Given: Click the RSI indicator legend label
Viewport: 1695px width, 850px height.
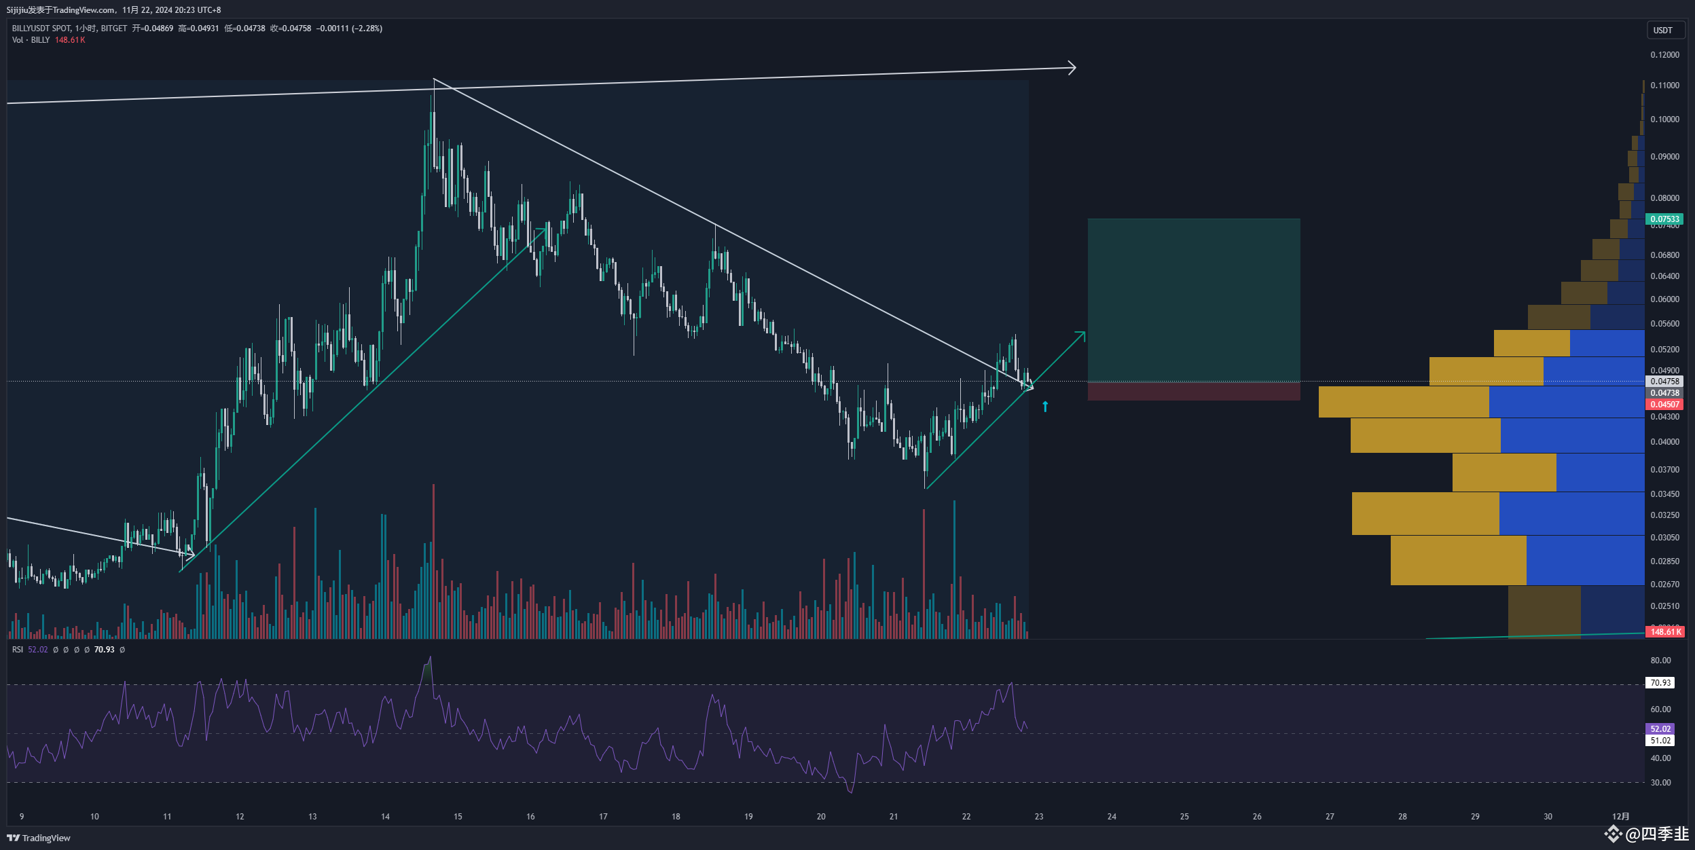Looking at the screenshot, I should 18,650.
